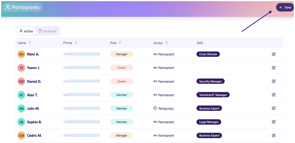The width and height of the screenshot is (295, 143).
Task: Select the name Cédric M.
Action: tap(35, 135)
